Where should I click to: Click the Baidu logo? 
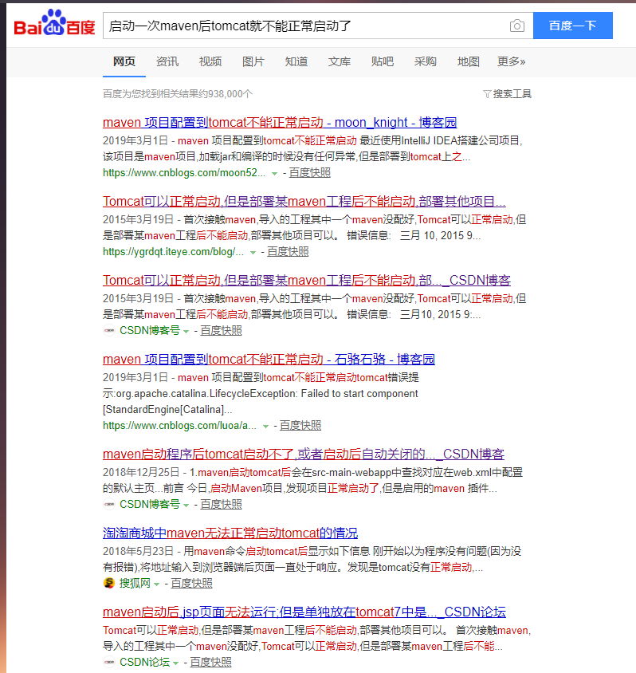click(x=54, y=23)
